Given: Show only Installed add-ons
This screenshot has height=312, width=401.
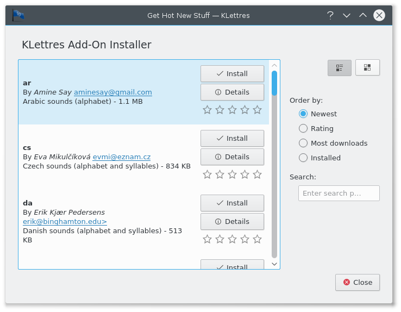Looking at the screenshot, I should click(303, 158).
